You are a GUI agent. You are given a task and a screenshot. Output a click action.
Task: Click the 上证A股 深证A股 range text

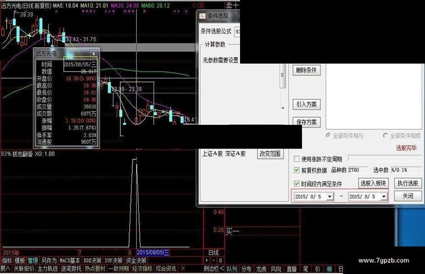(x=224, y=154)
